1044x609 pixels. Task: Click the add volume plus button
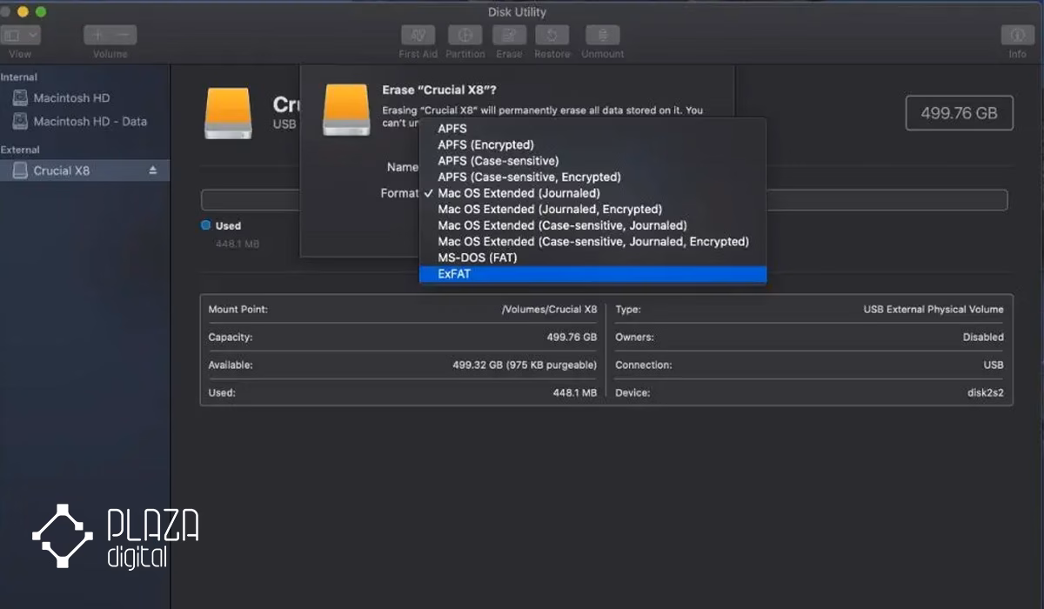(x=97, y=35)
